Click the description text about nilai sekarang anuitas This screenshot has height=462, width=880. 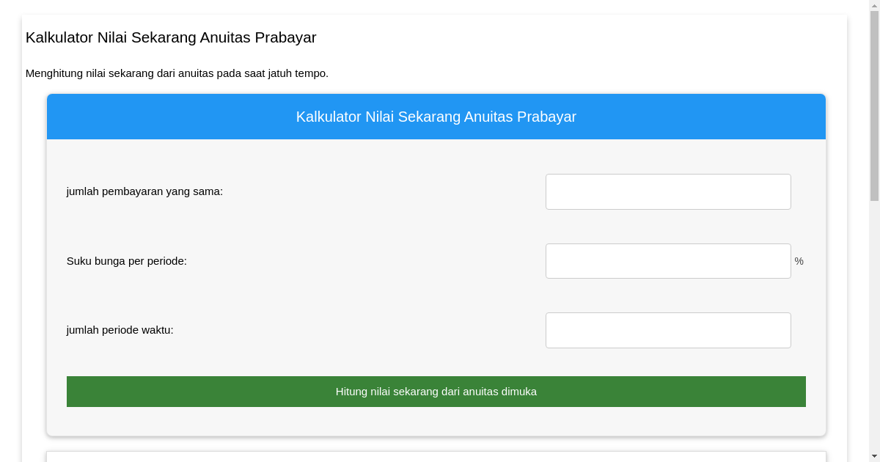click(177, 73)
